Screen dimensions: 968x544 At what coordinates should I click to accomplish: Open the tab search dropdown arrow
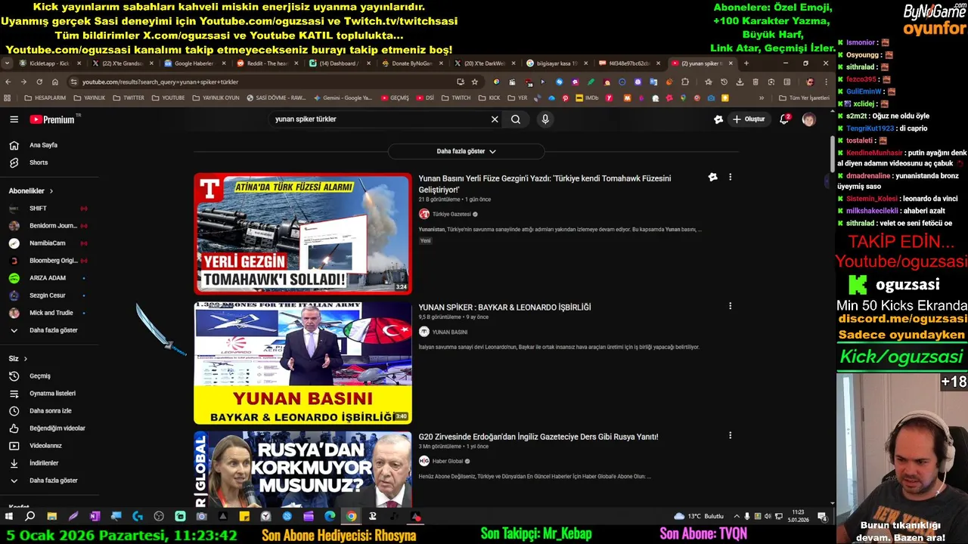pos(7,63)
